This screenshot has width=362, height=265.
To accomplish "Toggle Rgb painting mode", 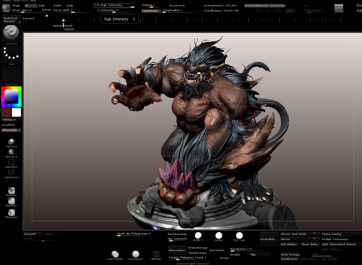I will tap(42, 5).
